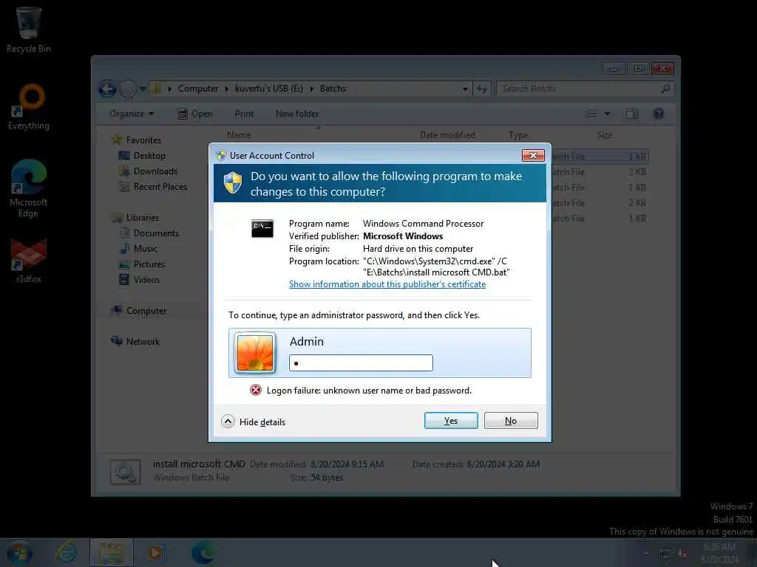The image size is (757, 567).
Task: Click the Windows Start orb
Action: pos(19,553)
